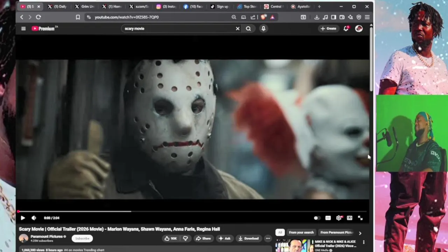Toggle closed captions CC button
The image size is (448, 252).
tap(328, 218)
